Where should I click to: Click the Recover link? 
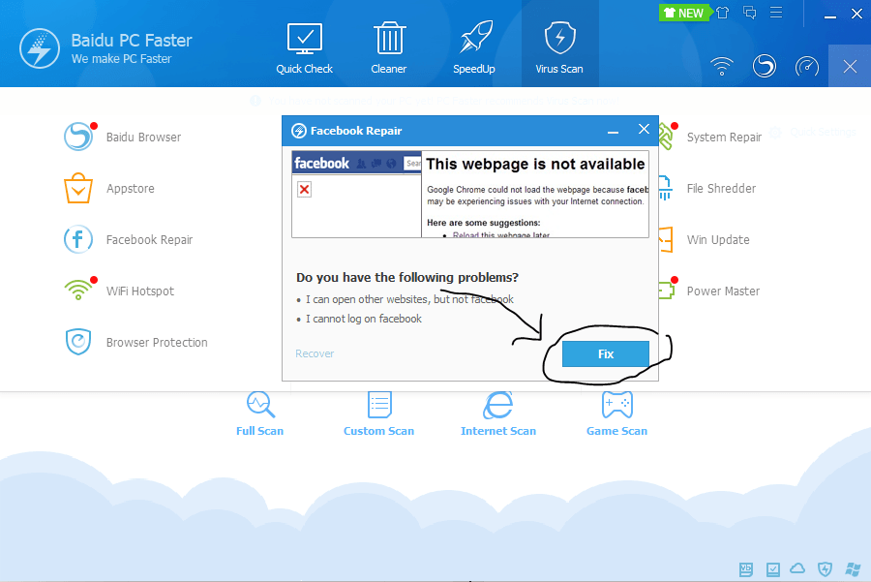click(x=315, y=353)
